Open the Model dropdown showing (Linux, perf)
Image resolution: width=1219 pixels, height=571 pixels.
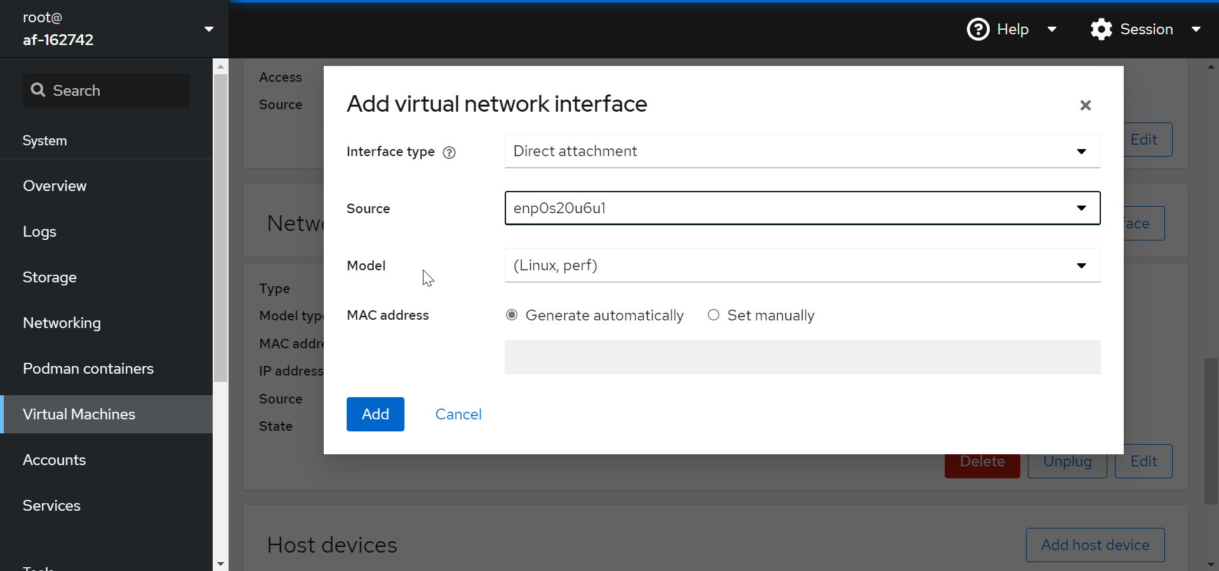pos(803,265)
